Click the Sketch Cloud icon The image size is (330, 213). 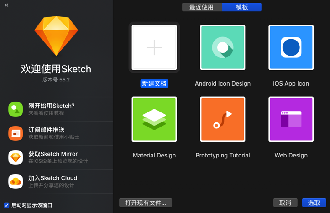16,182
